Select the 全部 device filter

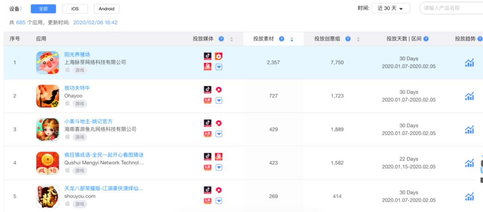43,8
